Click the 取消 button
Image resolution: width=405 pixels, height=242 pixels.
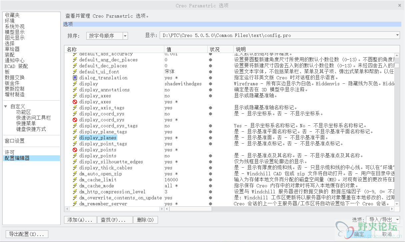pos(387,234)
